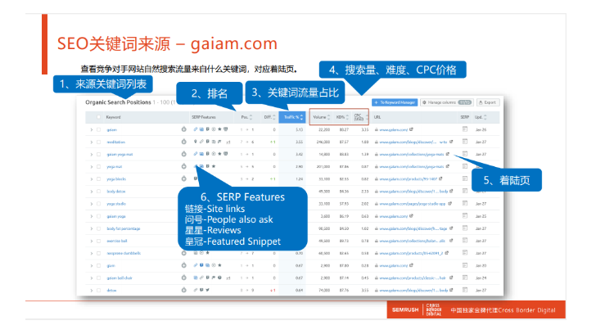Expand the gaiam keyword row

coord(91,130)
